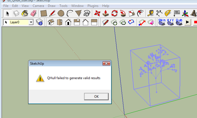Open the Tools menu

(x=64, y=6)
